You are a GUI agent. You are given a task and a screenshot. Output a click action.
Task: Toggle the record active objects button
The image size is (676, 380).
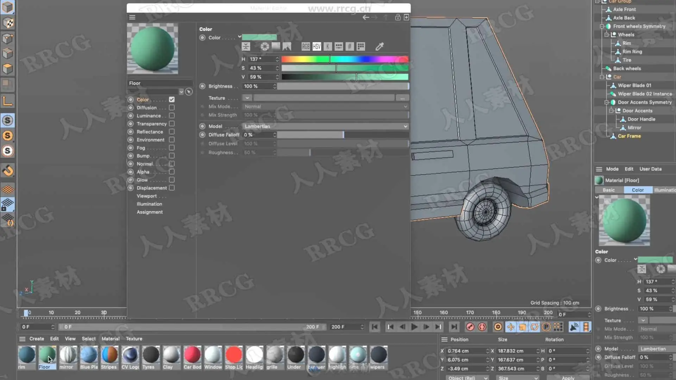[470, 327]
